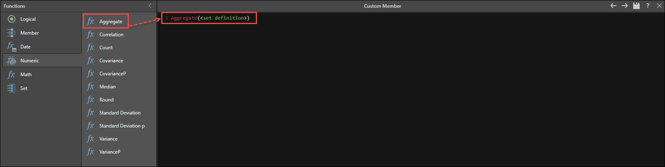This screenshot has height=167, width=665.
Task: Insert the Aggregate function
Action: coord(111,22)
